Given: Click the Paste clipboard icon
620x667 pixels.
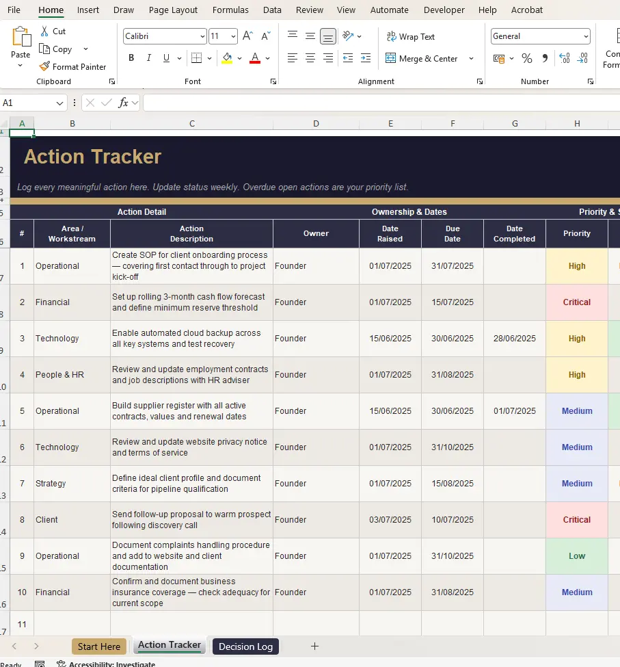Looking at the screenshot, I should (x=21, y=36).
